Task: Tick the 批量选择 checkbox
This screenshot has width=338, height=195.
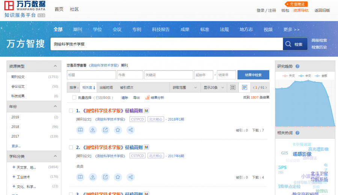Action: 74,98
